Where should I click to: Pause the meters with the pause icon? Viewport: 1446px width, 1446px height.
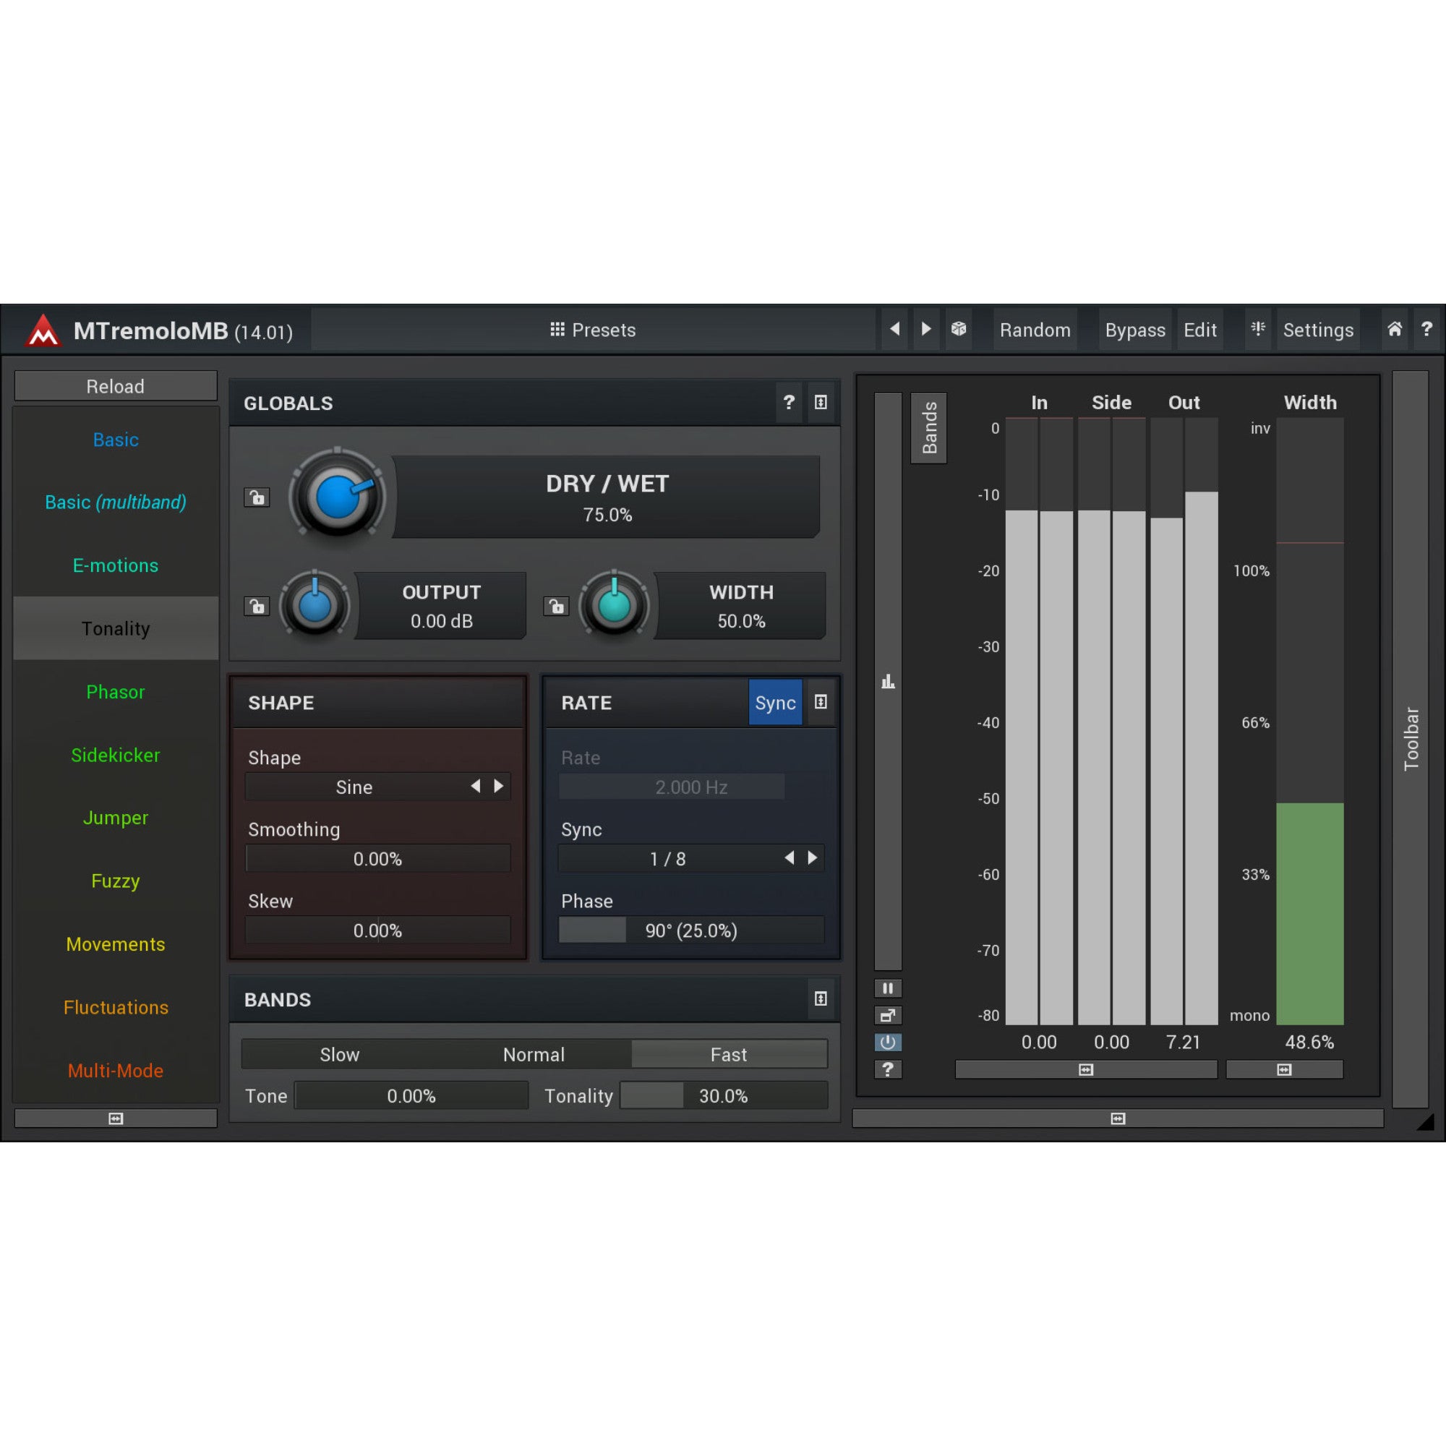[889, 988]
